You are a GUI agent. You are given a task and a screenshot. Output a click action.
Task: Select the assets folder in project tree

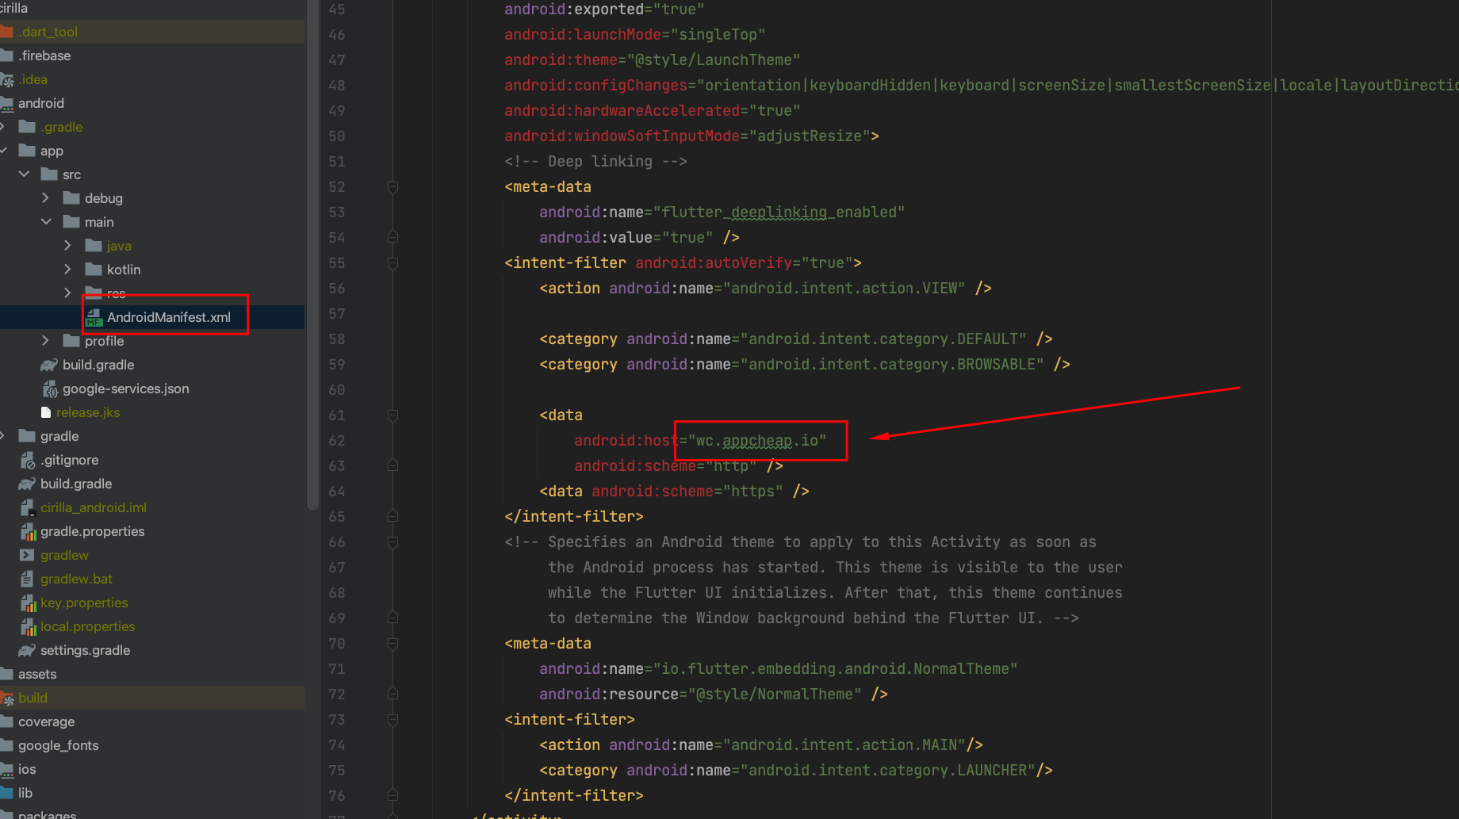pos(38,674)
